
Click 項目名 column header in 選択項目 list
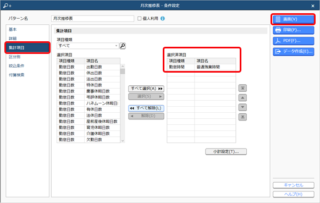[x=102, y=61]
